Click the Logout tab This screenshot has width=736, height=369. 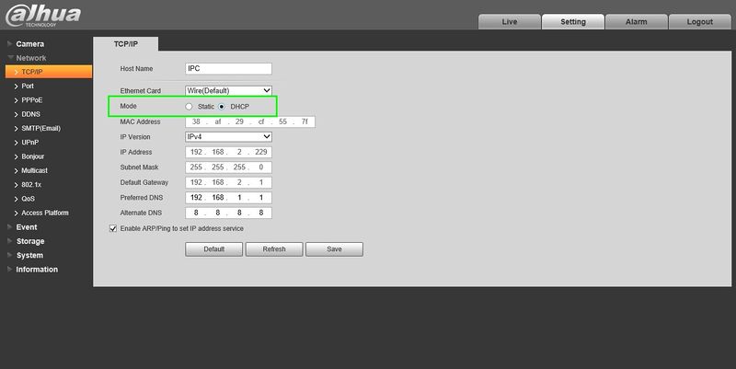pos(699,21)
